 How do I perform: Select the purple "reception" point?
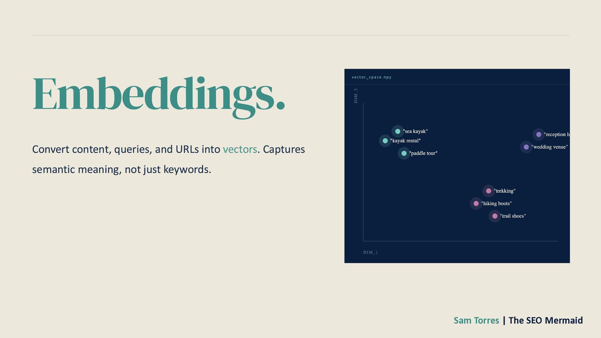pyautogui.click(x=538, y=135)
